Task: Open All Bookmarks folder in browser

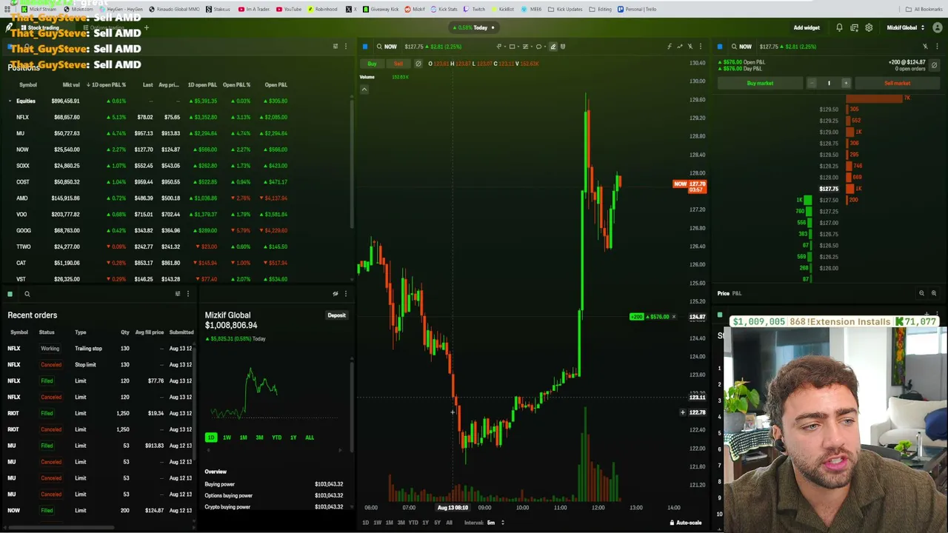Action: click(x=924, y=9)
